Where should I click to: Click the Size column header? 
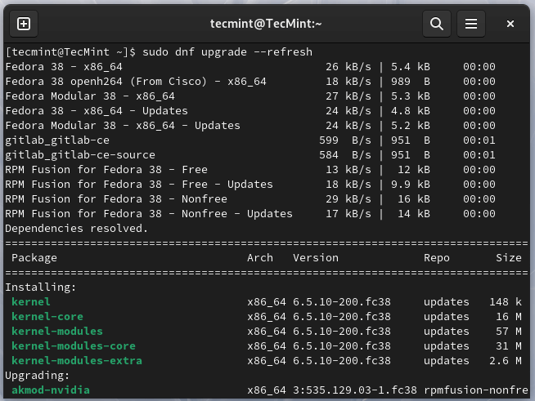click(x=508, y=258)
